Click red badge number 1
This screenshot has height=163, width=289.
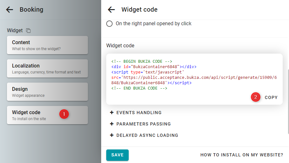(x=64, y=114)
